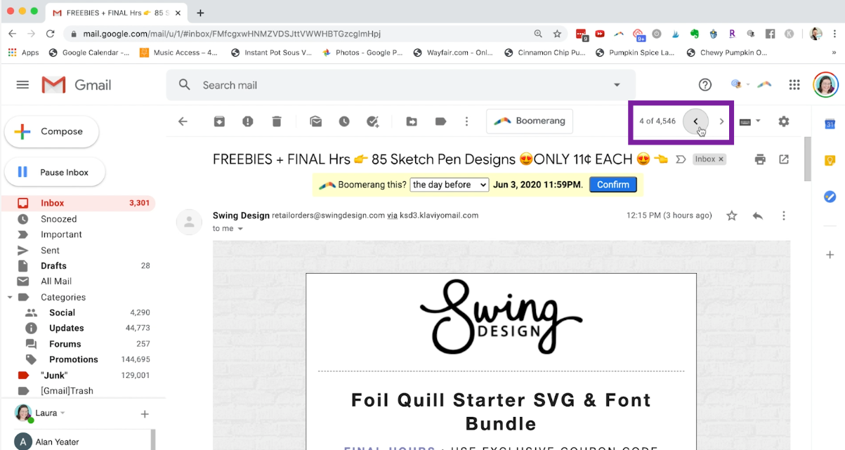Archive this email using the toolbar icon
This screenshot has height=450, width=845.
point(219,121)
